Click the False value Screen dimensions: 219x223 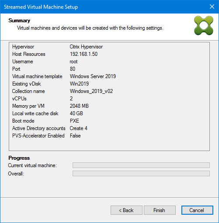pyautogui.click(x=75, y=136)
